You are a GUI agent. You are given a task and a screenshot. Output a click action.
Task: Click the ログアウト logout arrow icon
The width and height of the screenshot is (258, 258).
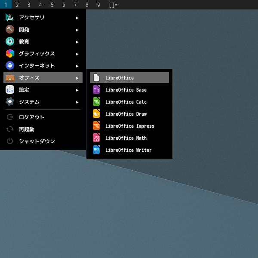coord(10,117)
